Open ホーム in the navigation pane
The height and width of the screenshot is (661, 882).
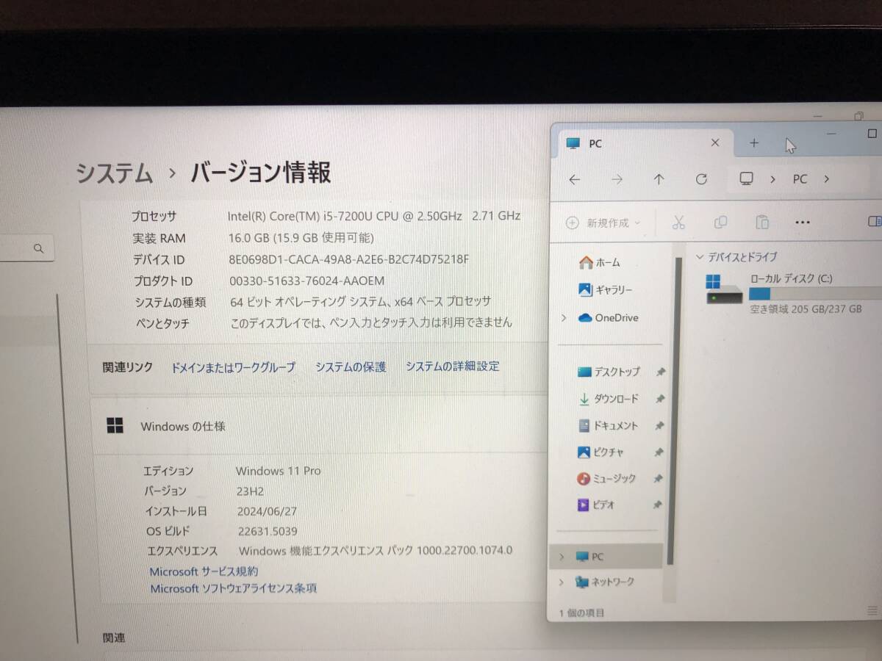(x=600, y=262)
